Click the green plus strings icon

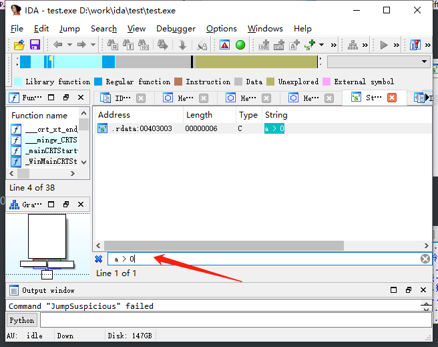coord(310,45)
